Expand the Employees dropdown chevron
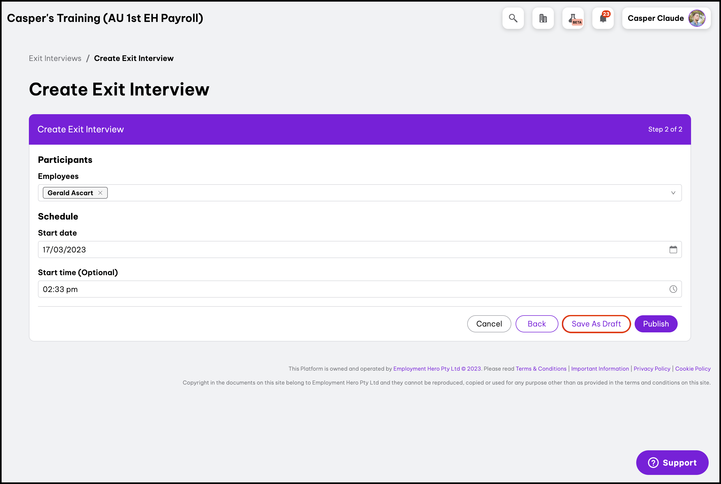 673,193
